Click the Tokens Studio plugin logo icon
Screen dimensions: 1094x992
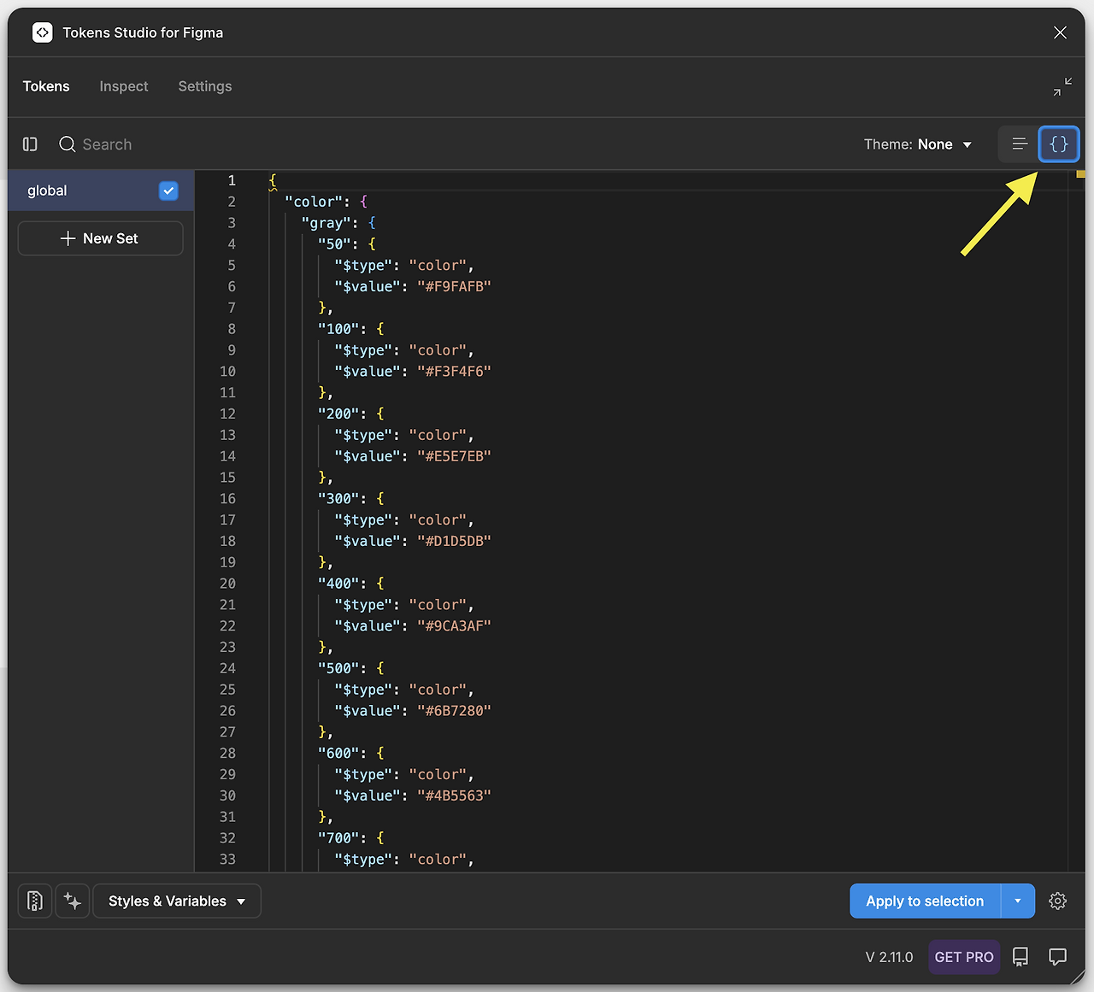(x=42, y=32)
